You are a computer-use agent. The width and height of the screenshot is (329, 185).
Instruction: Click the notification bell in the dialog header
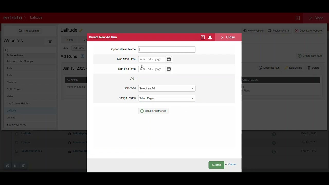pos(210,37)
